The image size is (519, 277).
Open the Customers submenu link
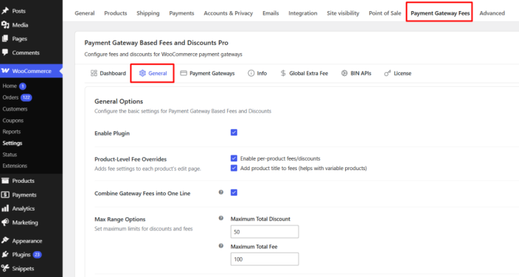tap(15, 109)
